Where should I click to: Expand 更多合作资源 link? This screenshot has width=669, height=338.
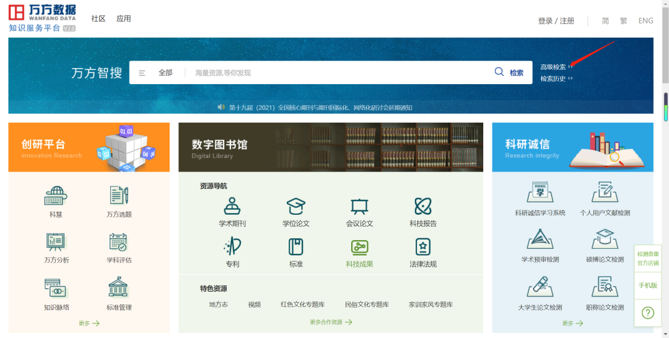pyautogui.click(x=331, y=322)
